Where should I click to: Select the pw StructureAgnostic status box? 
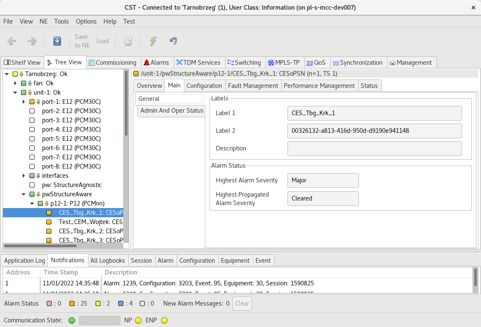[32, 185]
